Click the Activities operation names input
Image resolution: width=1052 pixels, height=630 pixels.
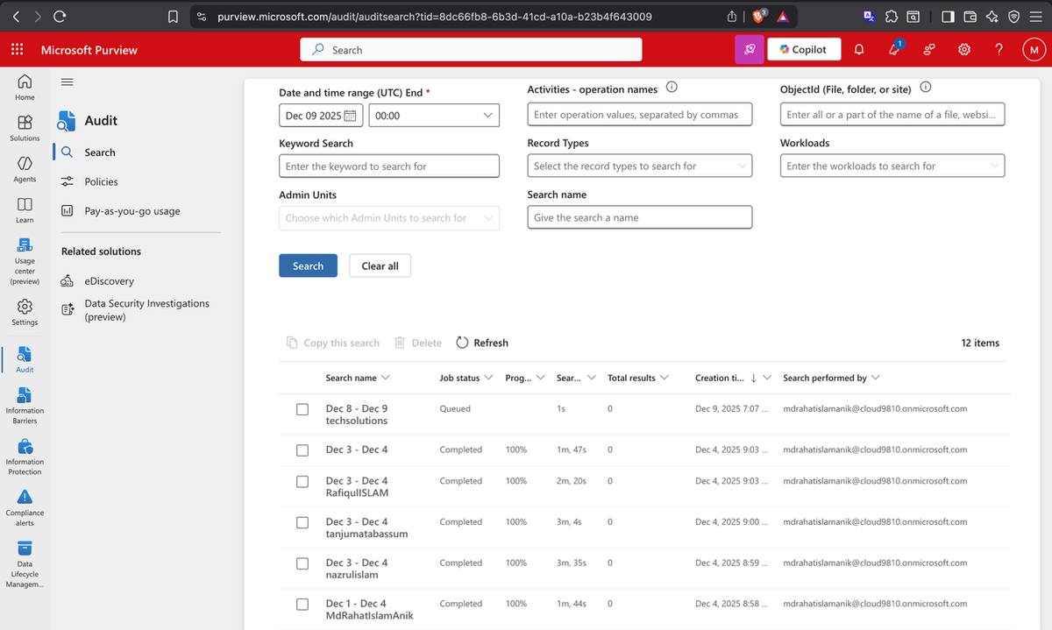pos(639,115)
